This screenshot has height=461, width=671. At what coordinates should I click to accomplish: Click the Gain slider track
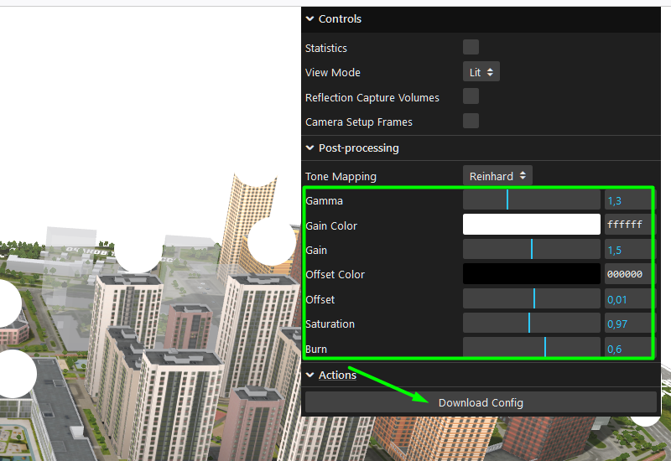click(532, 249)
